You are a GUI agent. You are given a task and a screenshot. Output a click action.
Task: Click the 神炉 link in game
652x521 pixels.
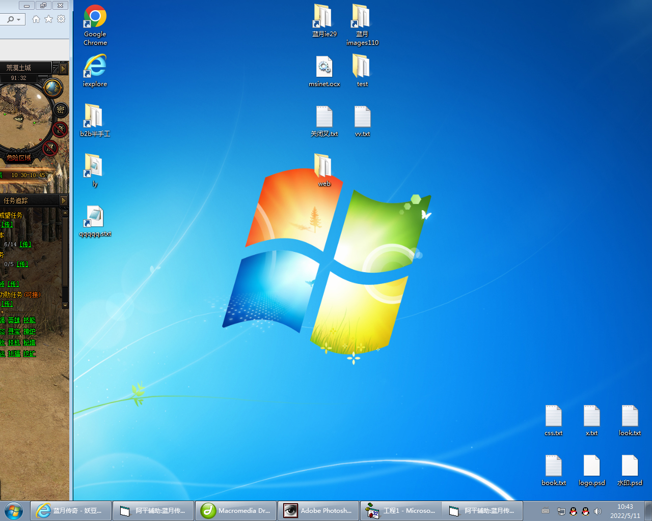tap(30, 331)
